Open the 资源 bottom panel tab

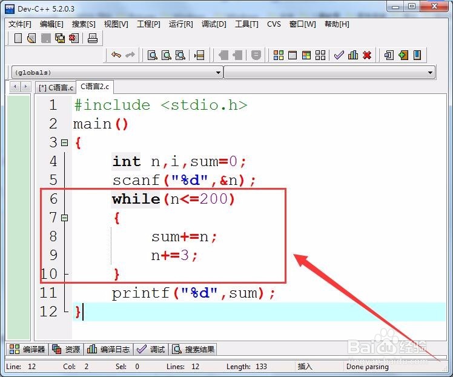(x=66, y=349)
